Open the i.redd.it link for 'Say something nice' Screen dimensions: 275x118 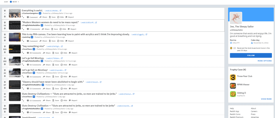coord(53,47)
